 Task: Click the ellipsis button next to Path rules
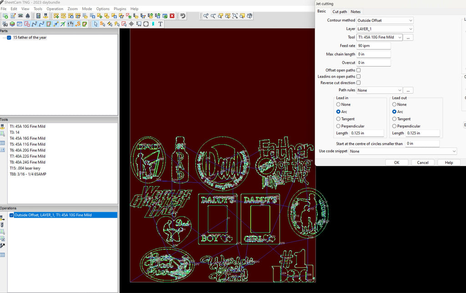(x=408, y=91)
